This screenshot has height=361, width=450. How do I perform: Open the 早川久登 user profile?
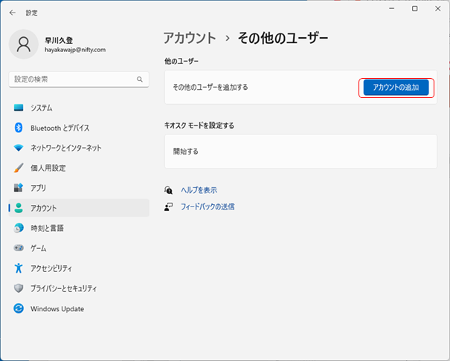pyautogui.click(x=60, y=45)
